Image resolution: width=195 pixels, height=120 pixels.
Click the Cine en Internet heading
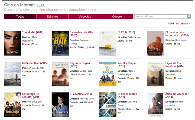[x=19, y=5]
